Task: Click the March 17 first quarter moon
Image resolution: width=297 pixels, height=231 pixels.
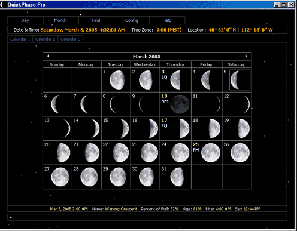Action: 184,128
